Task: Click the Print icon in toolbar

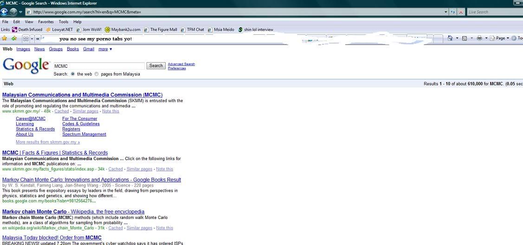Action: tap(479, 39)
